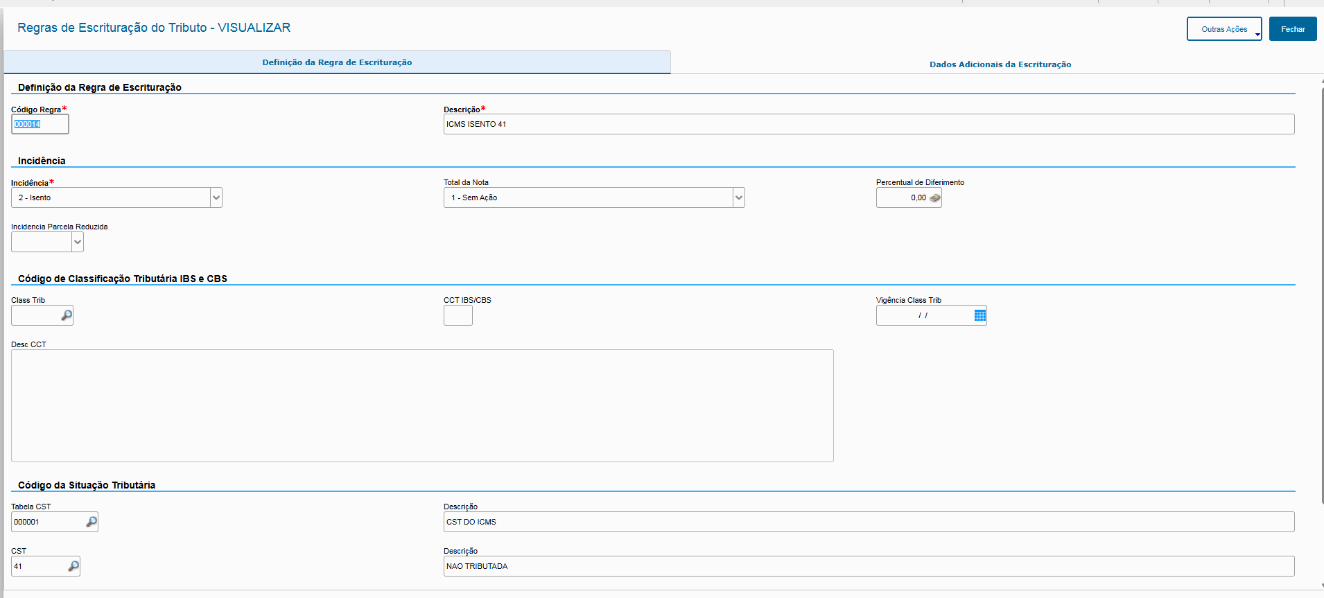Open the Tabela CST search lookup icon

click(x=91, y=522)
